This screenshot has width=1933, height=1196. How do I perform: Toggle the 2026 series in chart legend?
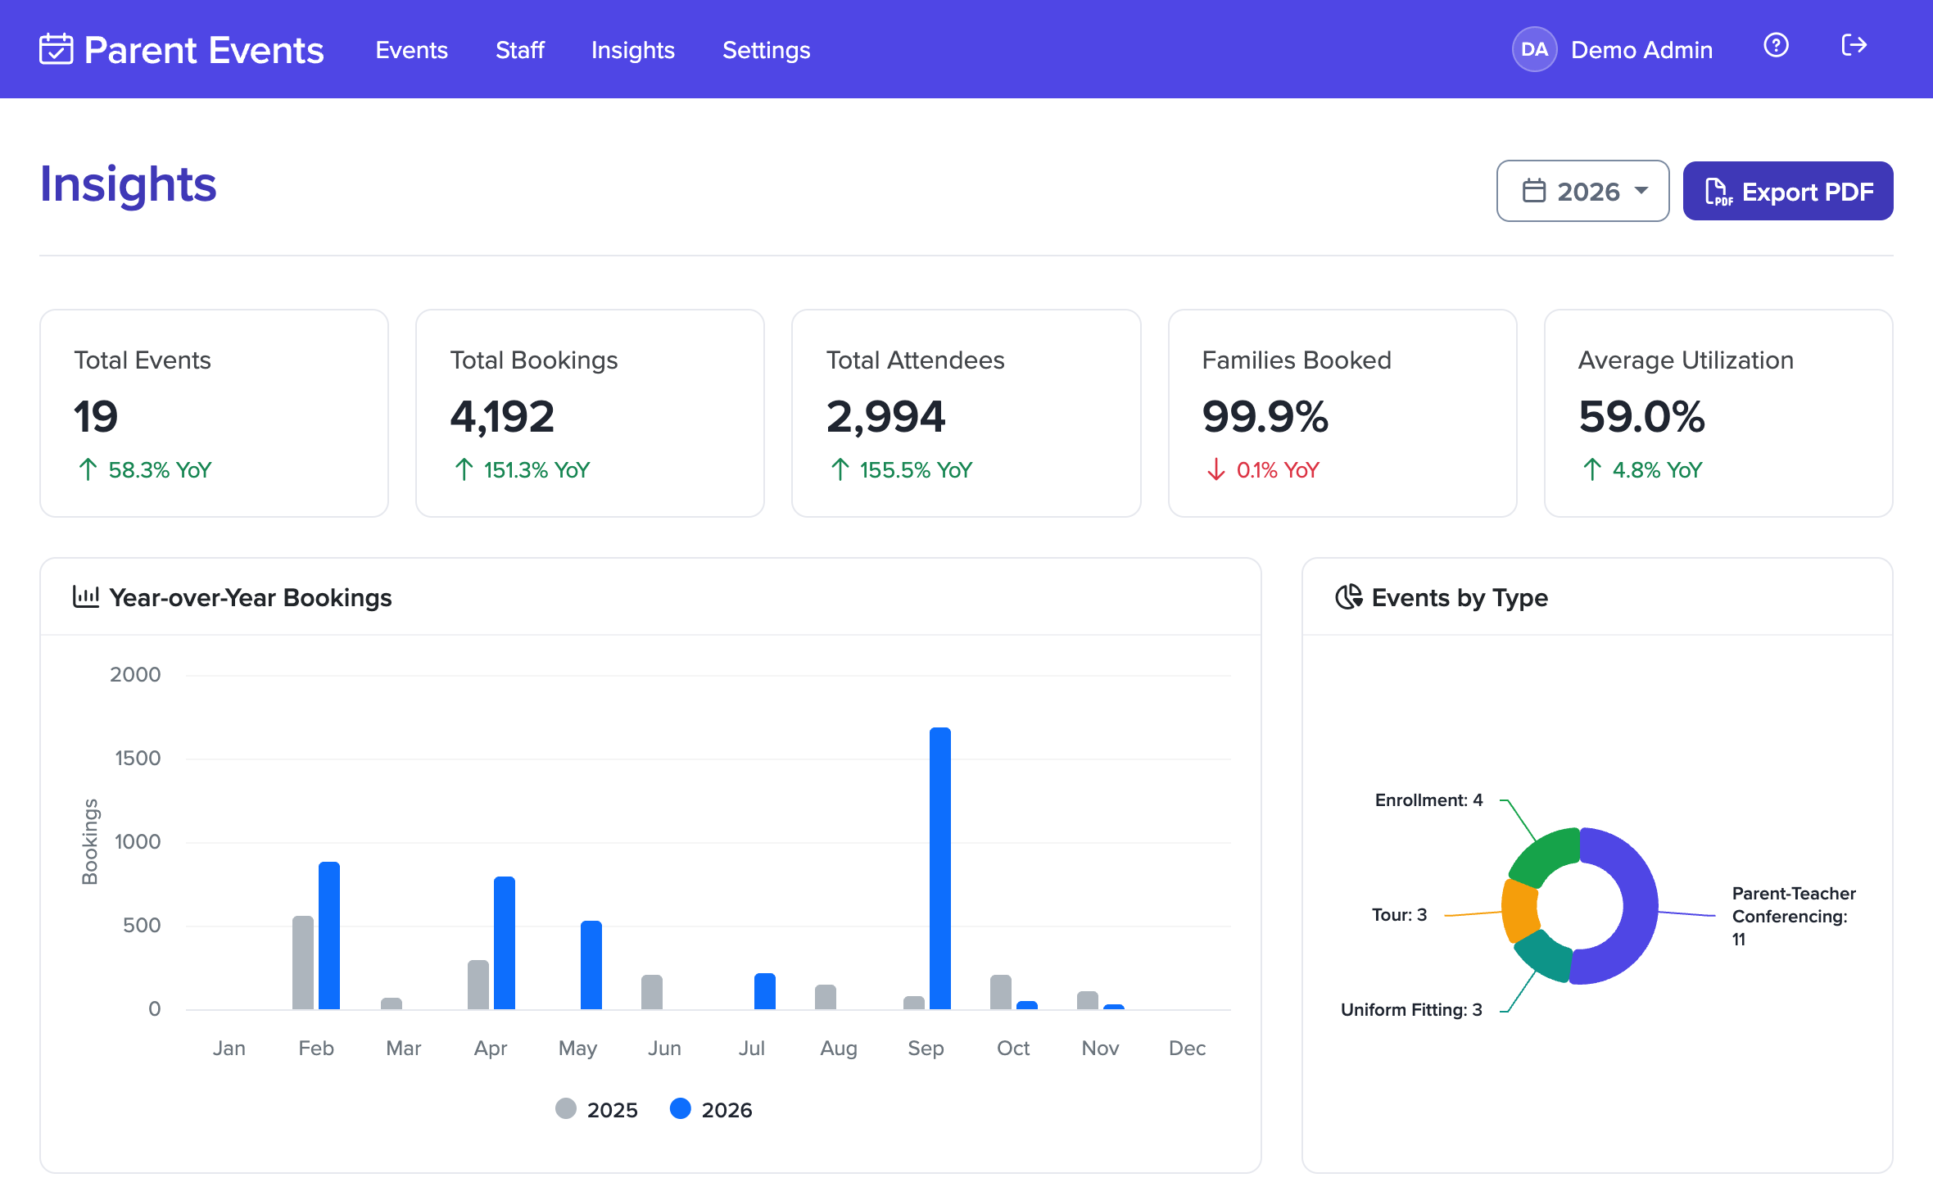(711, 1109)
